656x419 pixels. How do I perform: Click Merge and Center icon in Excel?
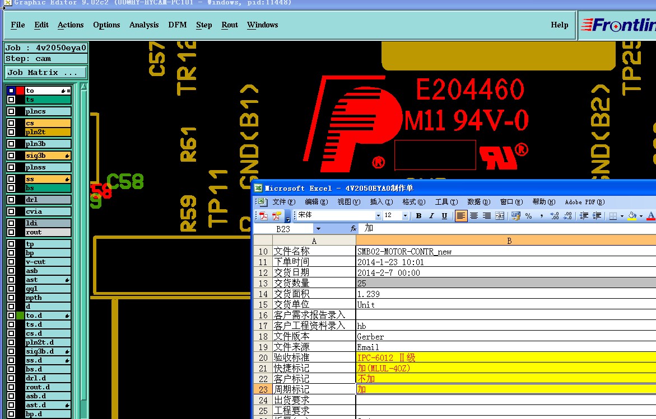pyautogui.click(x=500, y=215)
